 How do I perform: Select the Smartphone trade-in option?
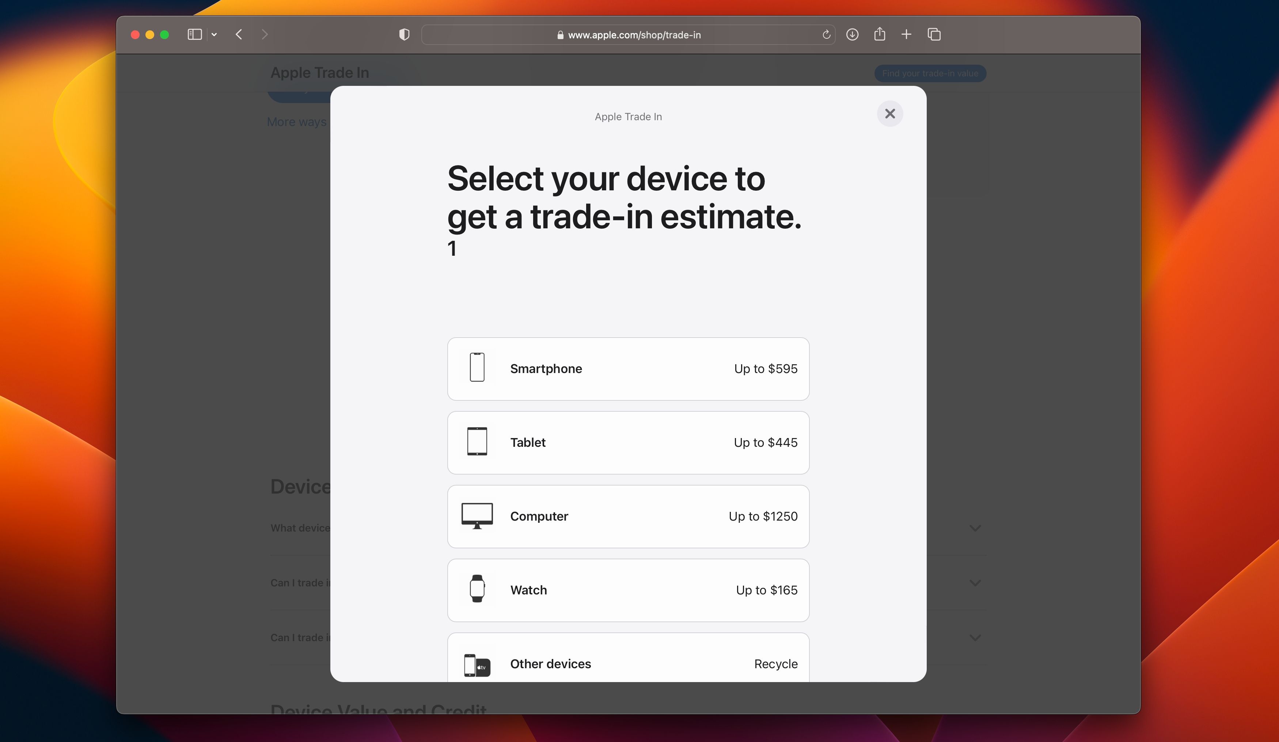point(628,369)
